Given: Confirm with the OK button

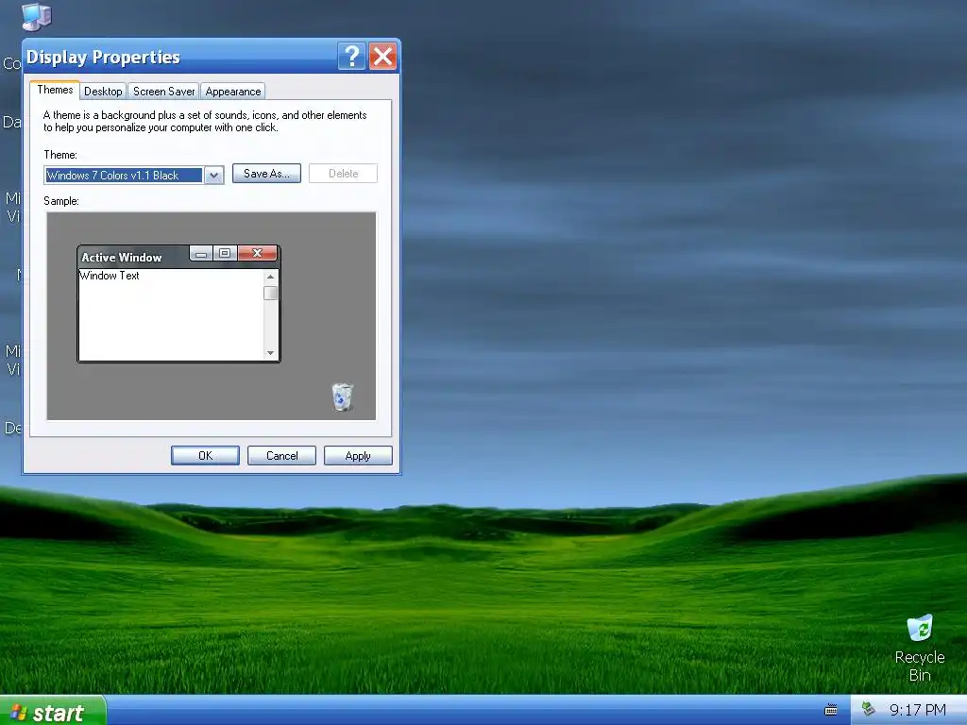Looking at the screenshot, I should 205,456.
